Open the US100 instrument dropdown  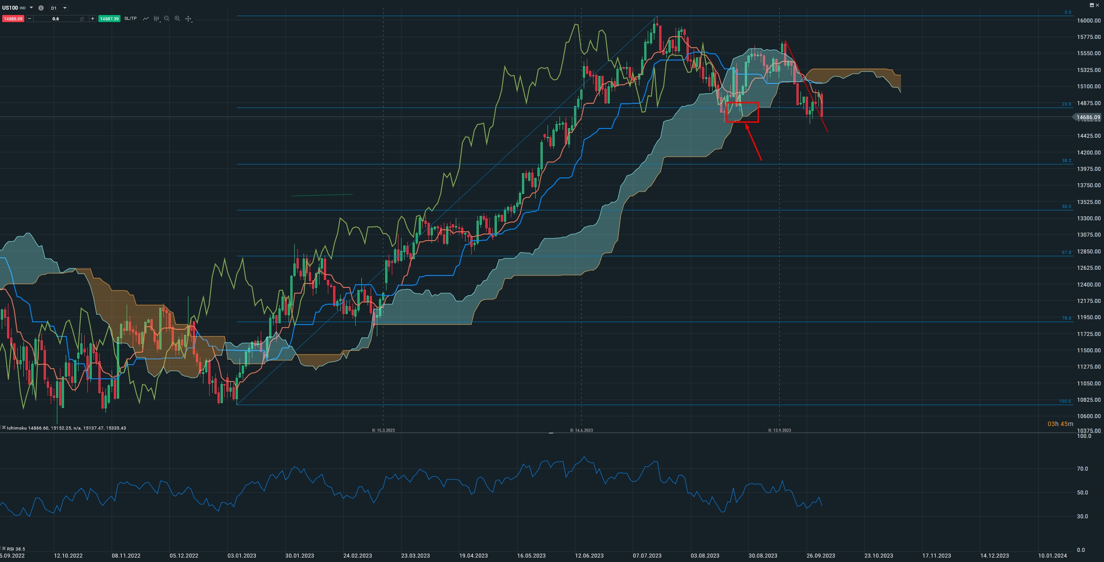pyautogui.click(x=31, y=8)
